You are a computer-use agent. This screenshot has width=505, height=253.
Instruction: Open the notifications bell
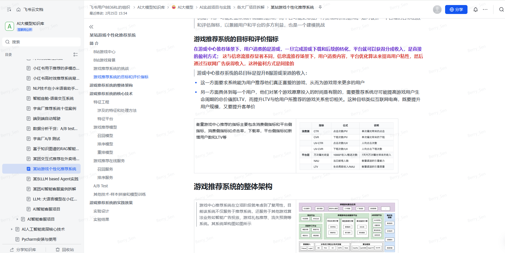coord(476,10)
